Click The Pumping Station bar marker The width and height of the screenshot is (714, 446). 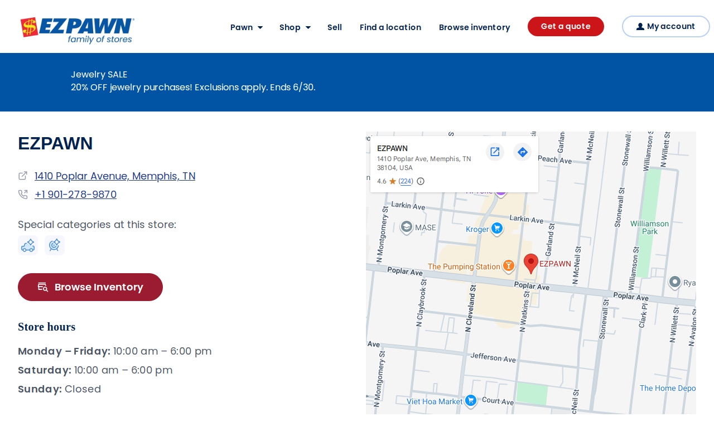pos(509,266)
